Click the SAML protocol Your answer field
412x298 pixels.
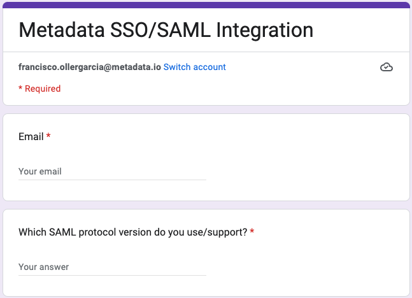pos(112,267)
